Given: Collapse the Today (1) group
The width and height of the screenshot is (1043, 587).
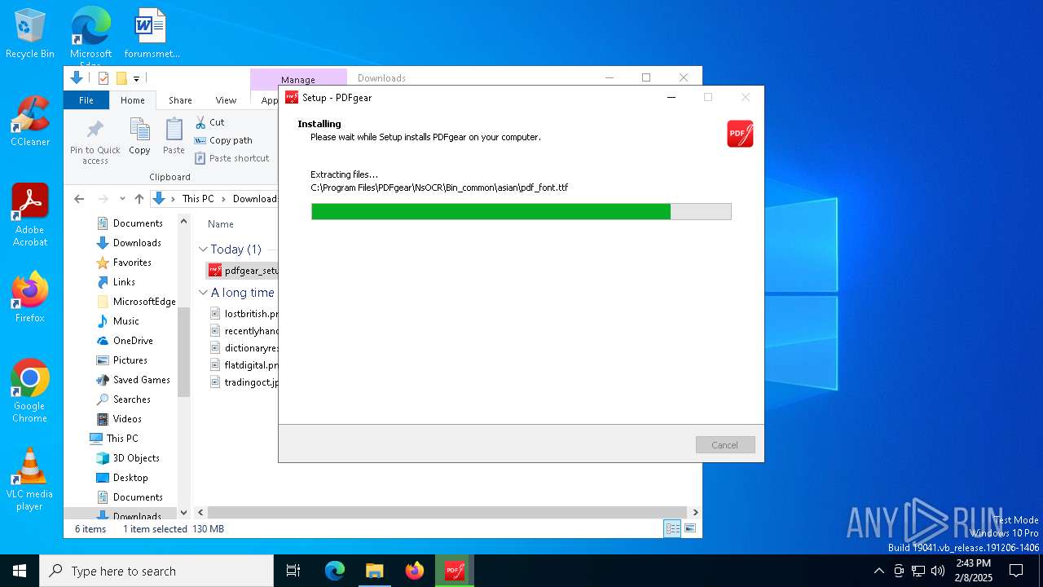Looking at the screenshot, I should click(203, 249).
